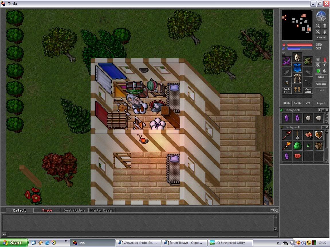The width and height of the screenshot is (330, 247).
Task: Zoom in the minimap
Action: coord(318,32)
